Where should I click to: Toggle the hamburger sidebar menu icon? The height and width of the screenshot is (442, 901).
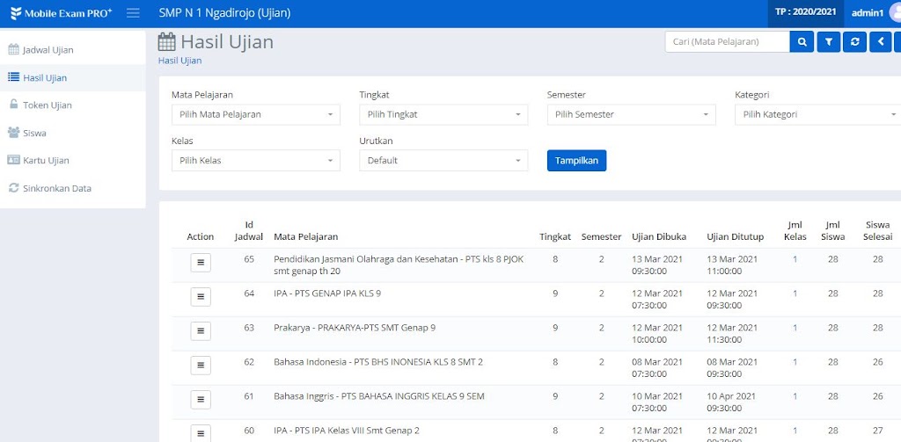pos(133,13)
